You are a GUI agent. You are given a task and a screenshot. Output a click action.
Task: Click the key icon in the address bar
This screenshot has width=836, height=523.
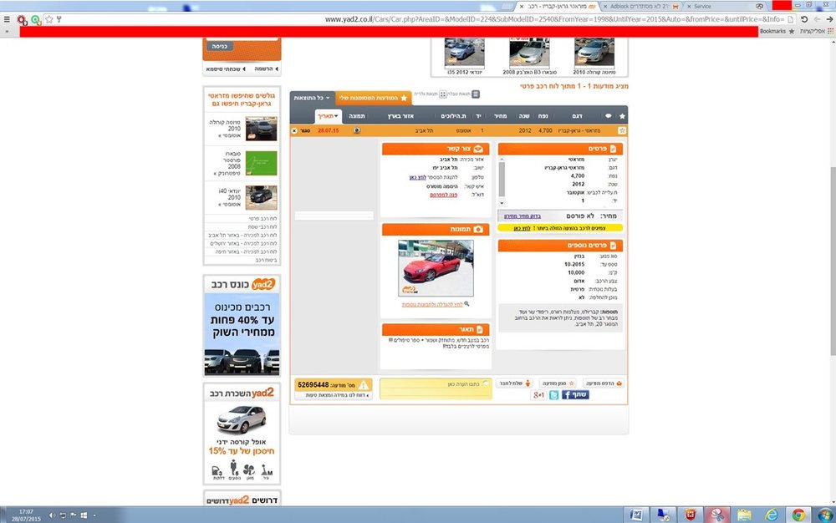pyautogui.click(x=59, y=19)
